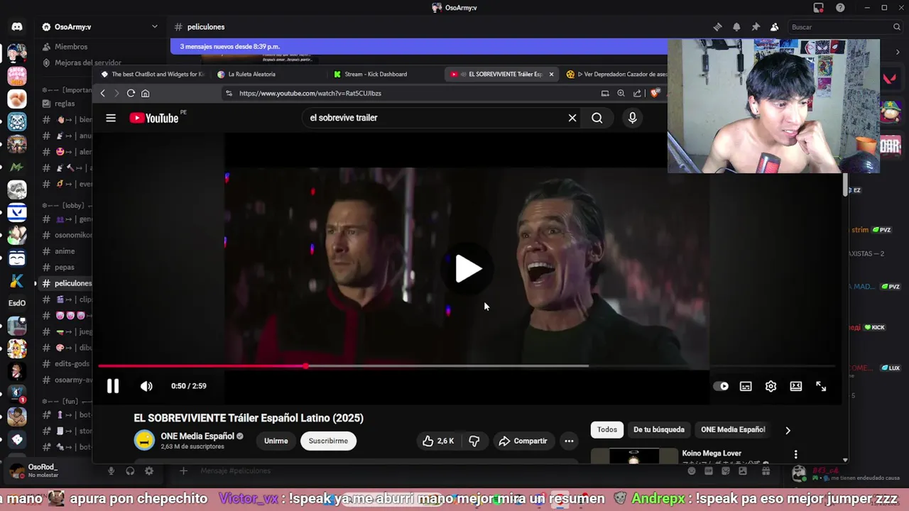Toggle Discord member list icon
Viewport: 909px width, 511px height.
coord(774,27)
